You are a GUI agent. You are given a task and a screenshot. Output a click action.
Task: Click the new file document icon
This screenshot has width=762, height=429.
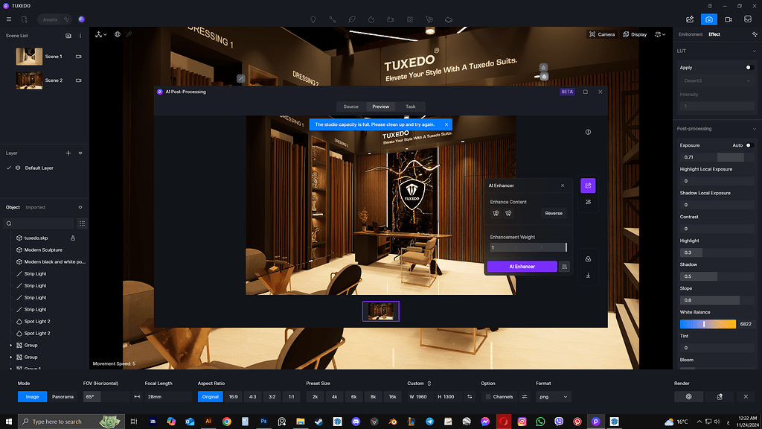click(x=25, y=19)
